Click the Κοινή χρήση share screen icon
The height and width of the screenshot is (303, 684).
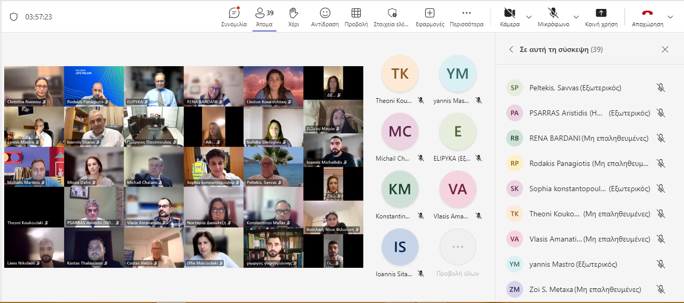tap(601, 13)
